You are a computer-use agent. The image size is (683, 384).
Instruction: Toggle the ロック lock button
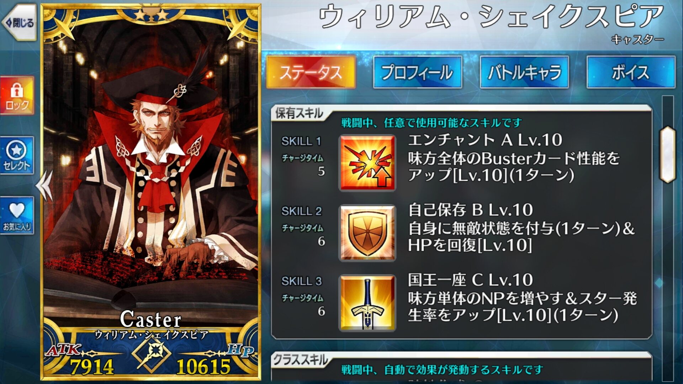coord(17,96)
